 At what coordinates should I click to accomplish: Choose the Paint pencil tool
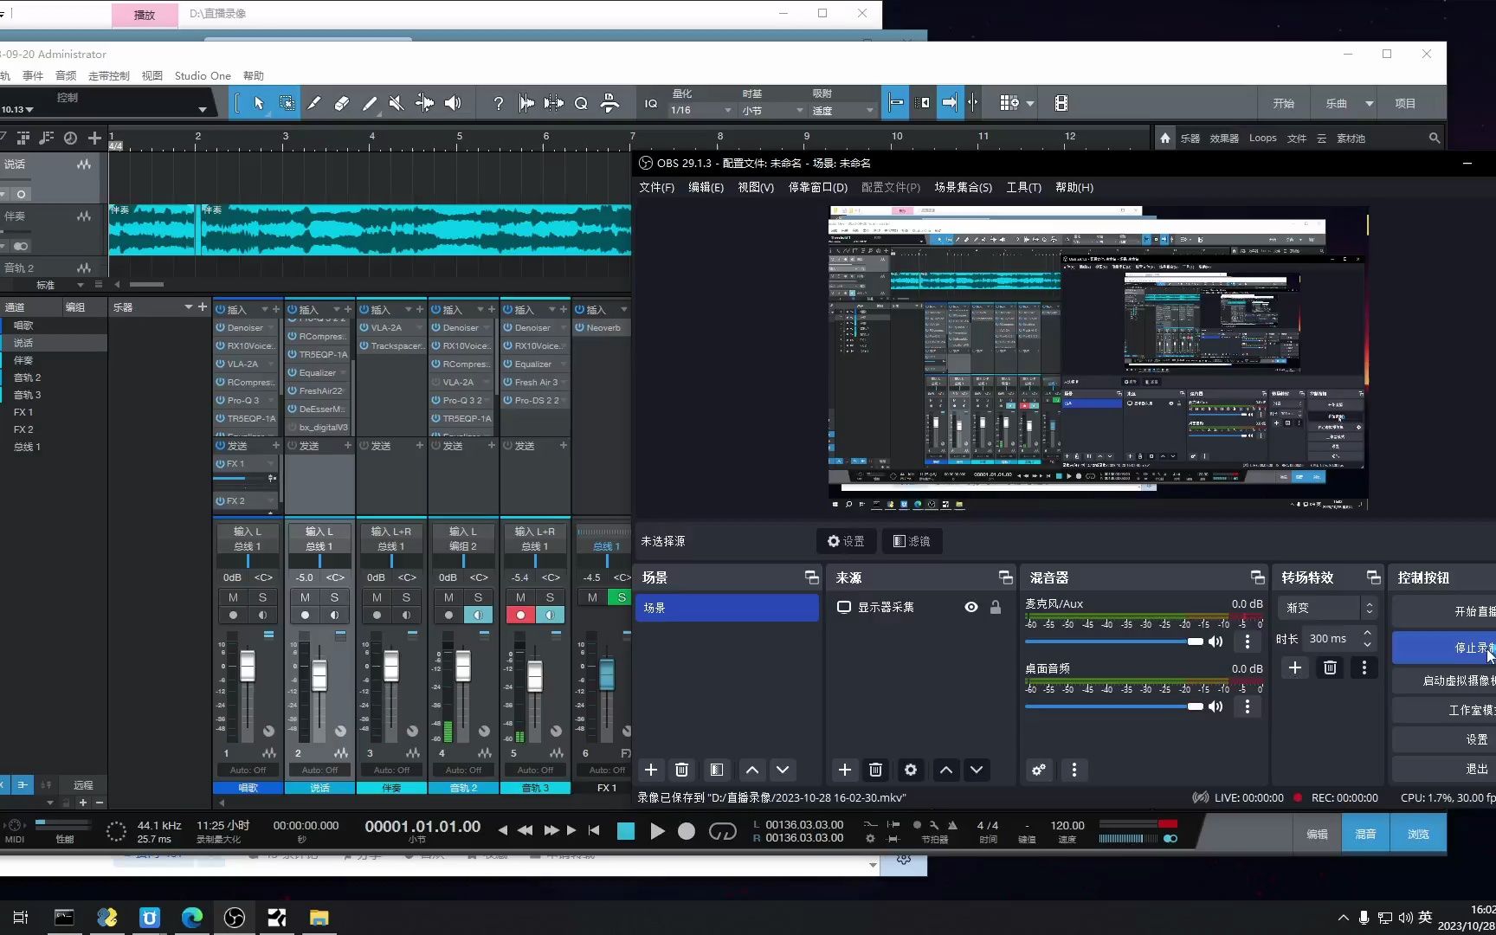370,103
